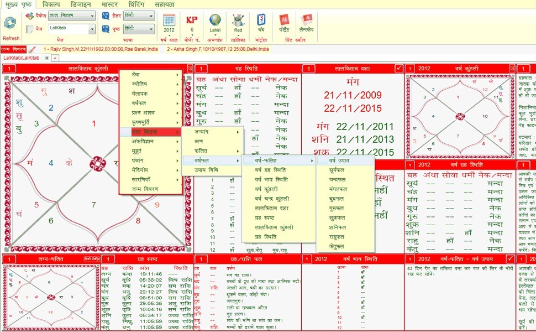
Task: Switch to the LalKitab|LalKitab document tab
Action: 22,59
